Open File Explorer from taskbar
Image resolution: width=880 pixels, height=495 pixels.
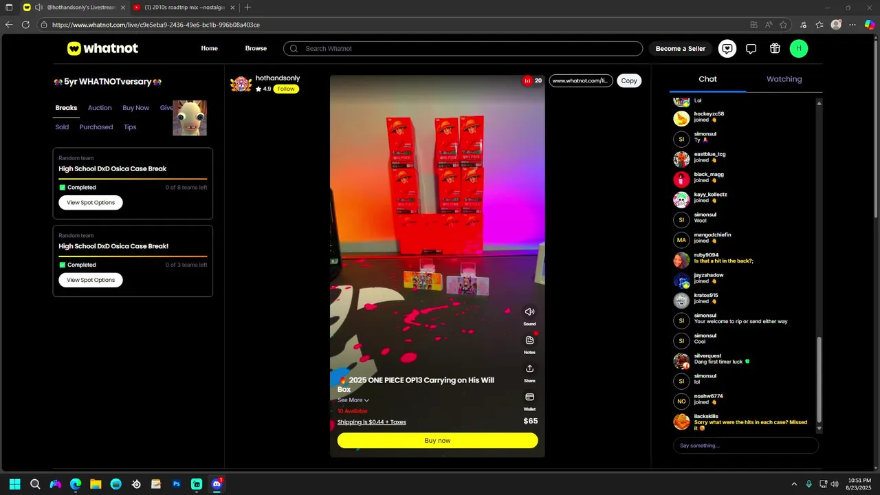click(96, 484)
